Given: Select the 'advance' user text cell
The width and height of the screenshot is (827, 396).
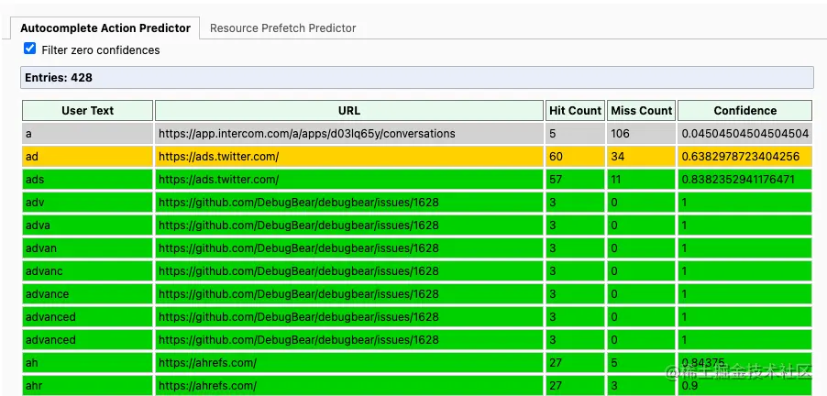Looking at the screenshot, I should point(87,293).
